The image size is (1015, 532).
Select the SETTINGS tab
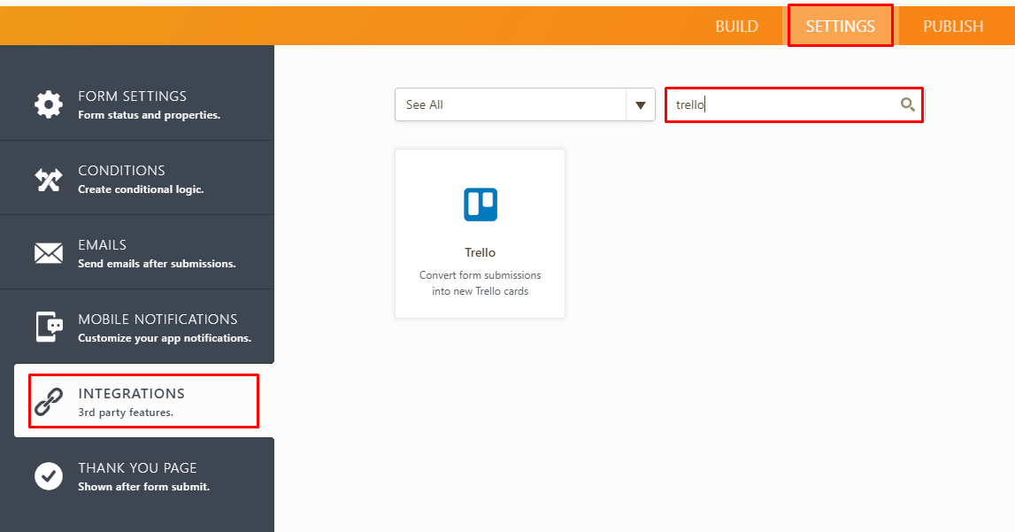pos(840,26)
